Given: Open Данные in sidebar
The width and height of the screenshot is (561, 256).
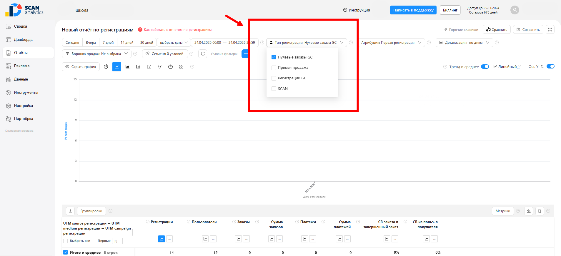Looking at the screenshot, I should click(x=28, y=79).
